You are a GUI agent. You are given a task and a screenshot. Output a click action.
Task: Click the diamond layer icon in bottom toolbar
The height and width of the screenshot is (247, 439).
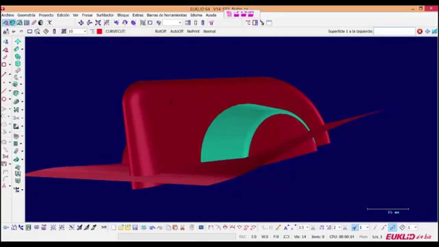click(402, 227)
